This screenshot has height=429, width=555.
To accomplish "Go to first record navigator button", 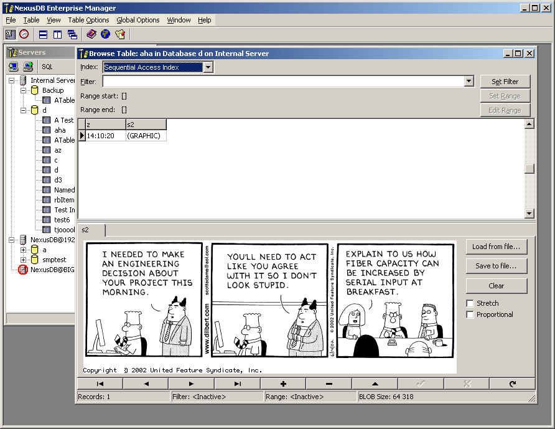I will point(100,384).
